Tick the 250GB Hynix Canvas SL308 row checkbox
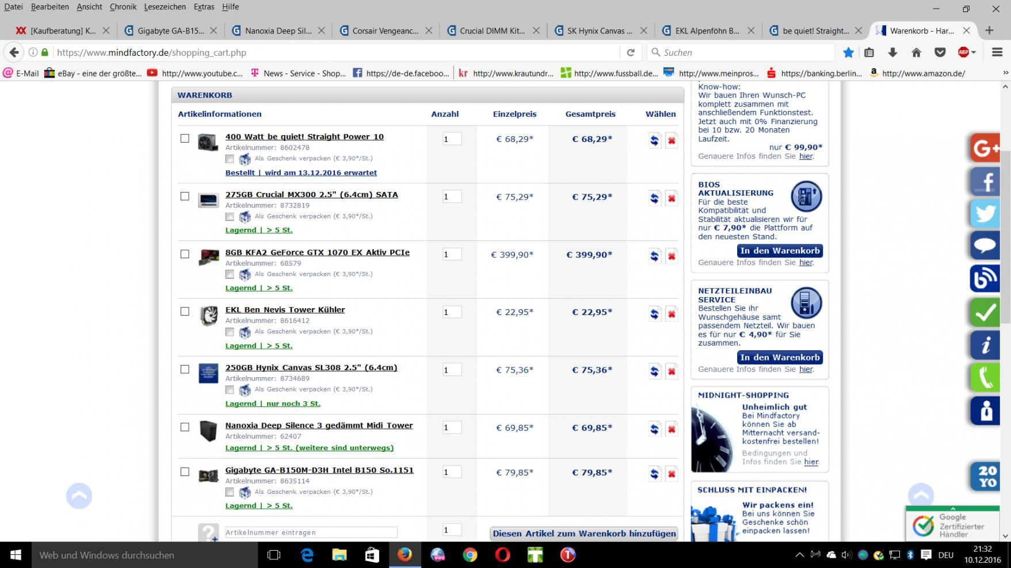The width and height of the screenshot is (1011, 568). click(185, 369)
